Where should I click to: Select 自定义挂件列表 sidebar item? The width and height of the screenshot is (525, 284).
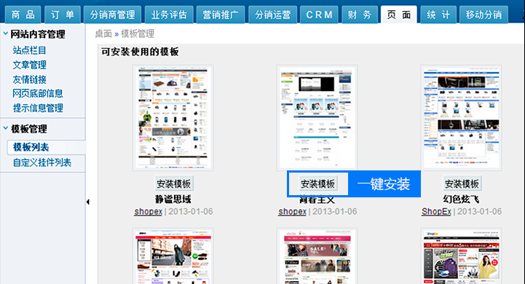(42, 162)
